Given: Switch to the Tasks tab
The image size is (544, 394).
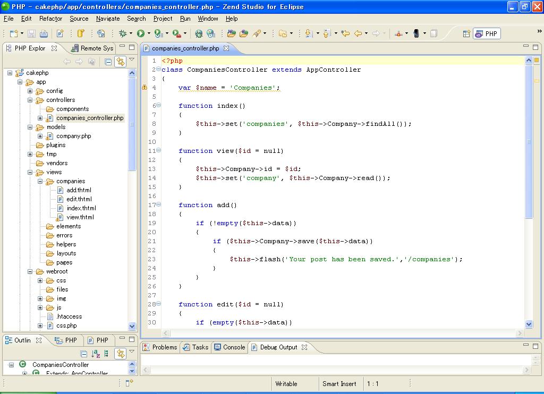Looking at the screenshot, I should [x=195, y=347].
